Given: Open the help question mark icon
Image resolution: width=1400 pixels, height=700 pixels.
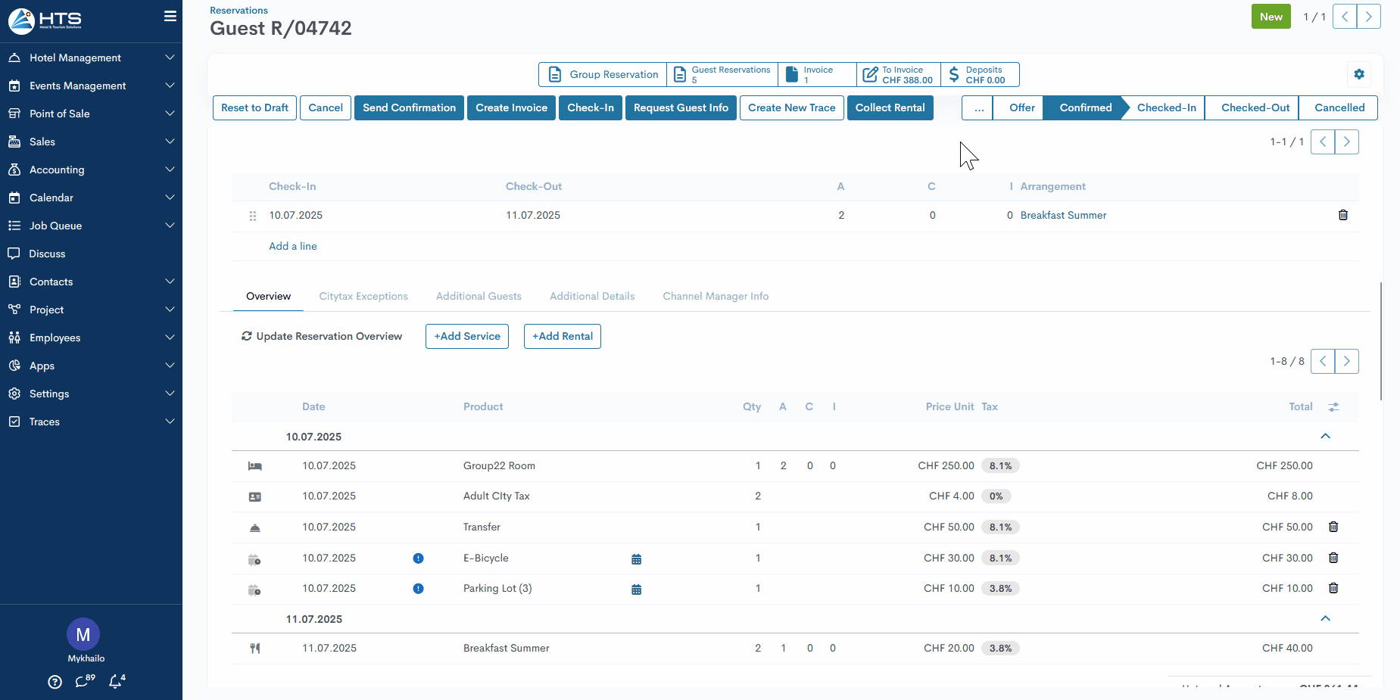Looking at the screenshot, I should point(55,682).
